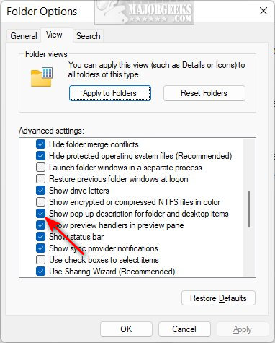
Task: Disable Show pop-up description for folder items
Action: [40, 214]
